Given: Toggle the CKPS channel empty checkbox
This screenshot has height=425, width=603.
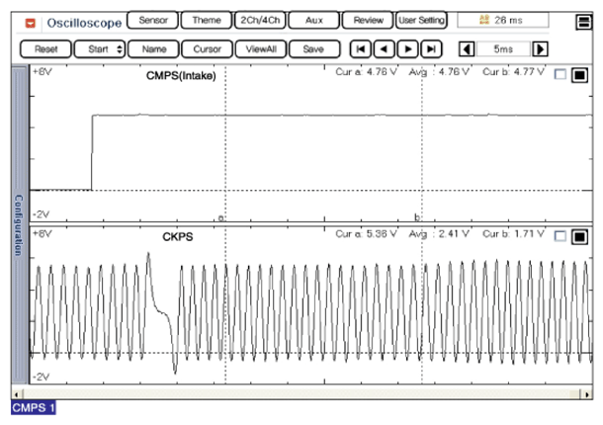Looking at the screenshot, I should [x=560, y=237].
